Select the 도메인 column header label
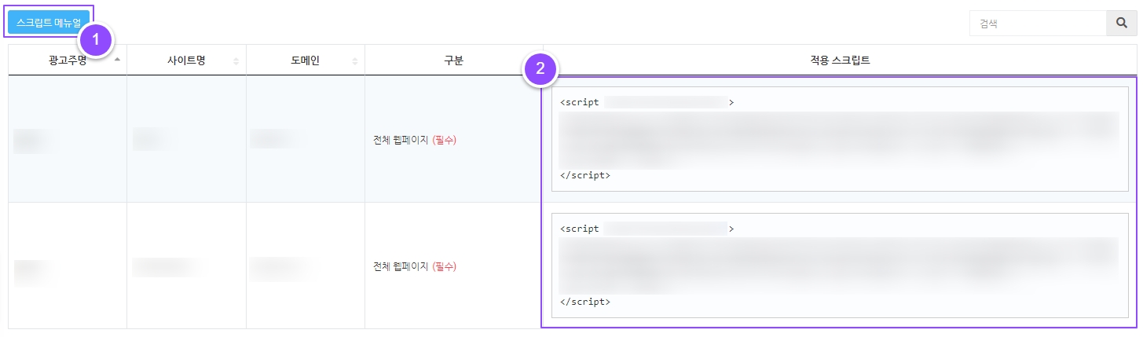 pos(305,60)
